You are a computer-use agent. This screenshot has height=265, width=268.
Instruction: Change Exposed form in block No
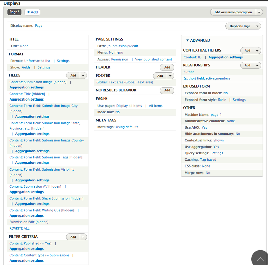(x=225, y=93)
